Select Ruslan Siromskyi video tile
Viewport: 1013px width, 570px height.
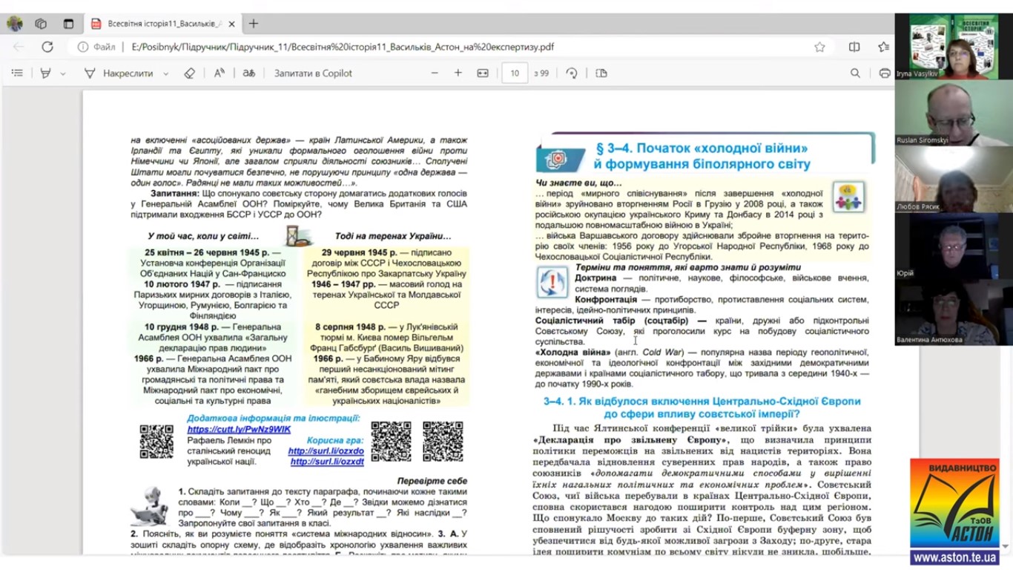pos(954,113)
